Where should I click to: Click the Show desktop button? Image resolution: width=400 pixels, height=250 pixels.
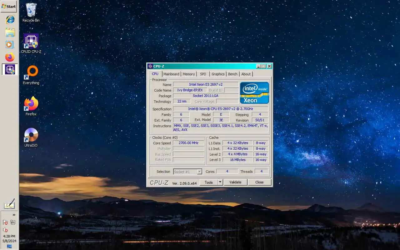(x=9, y=247)
